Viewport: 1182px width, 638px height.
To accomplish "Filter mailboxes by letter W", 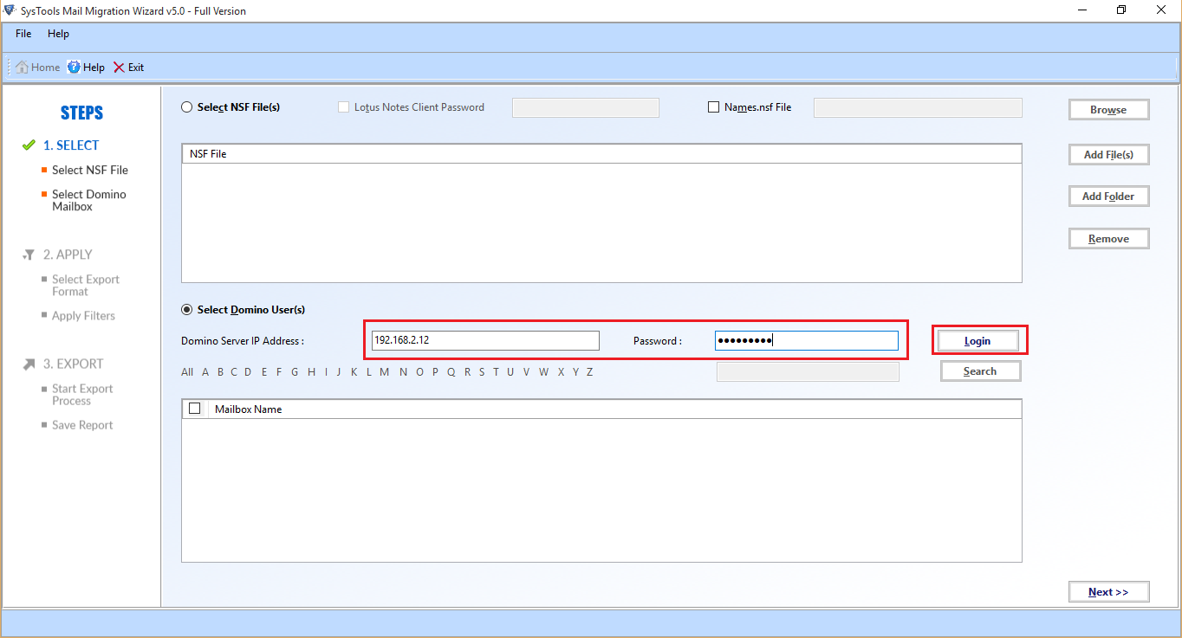I will click(543, 372).
